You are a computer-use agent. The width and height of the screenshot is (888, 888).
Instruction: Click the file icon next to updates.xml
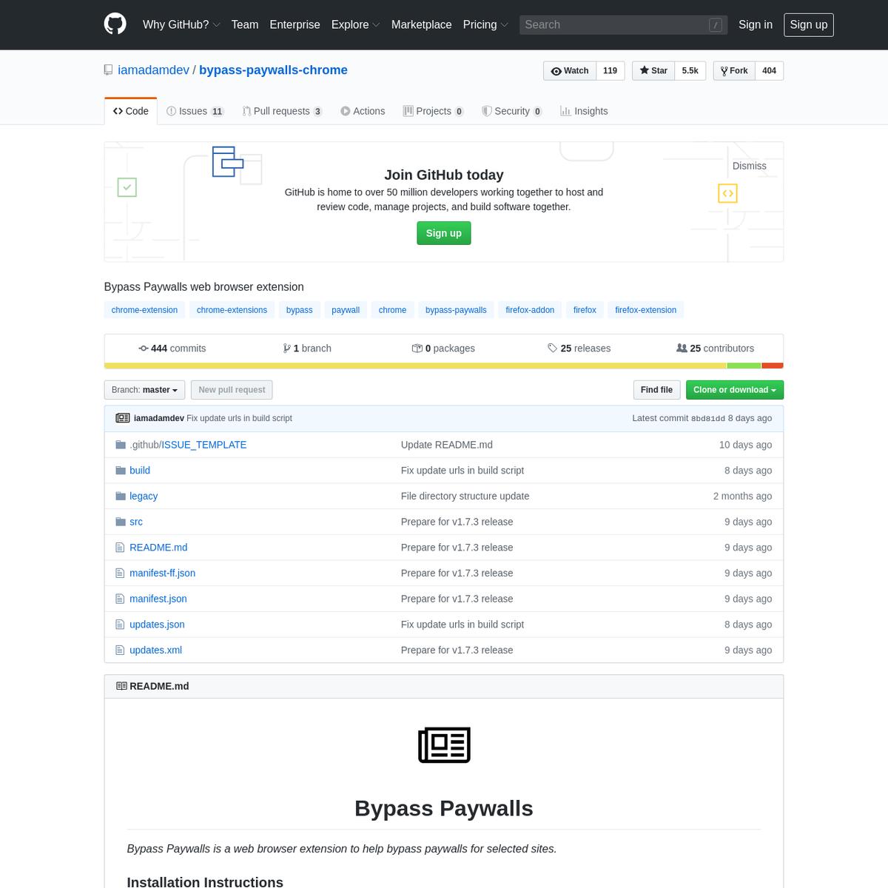tap(121, 650)
